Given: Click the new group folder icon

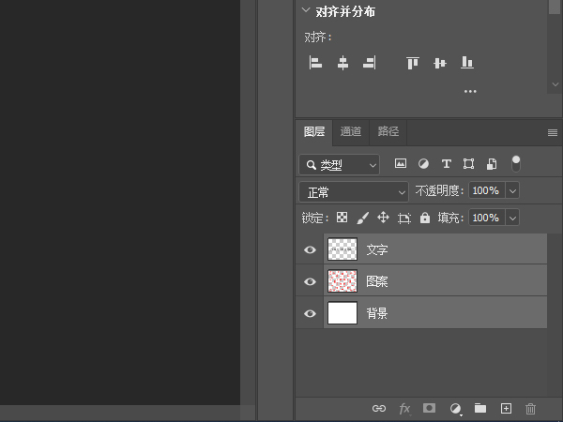Looking at the screenshot, I should click(480, 409).
